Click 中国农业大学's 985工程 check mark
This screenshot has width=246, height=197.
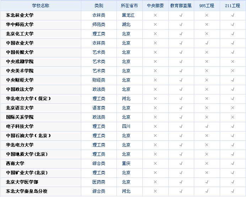coord(207,43)
